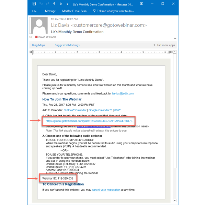The width and height of the screenshot is (206, 205).
Task: Click recipient David Williams
Action: 47,37
